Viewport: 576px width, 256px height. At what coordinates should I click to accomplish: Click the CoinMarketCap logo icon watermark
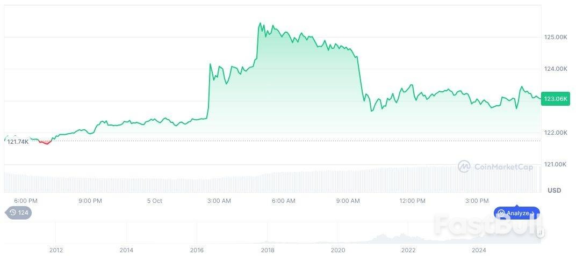(464, 167)
